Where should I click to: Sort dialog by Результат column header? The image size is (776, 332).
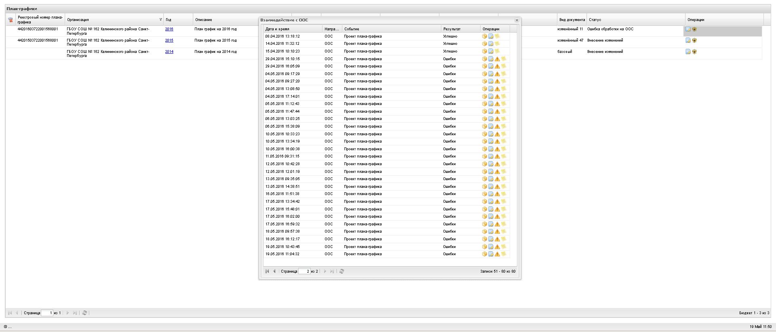(x=461, y=29)
